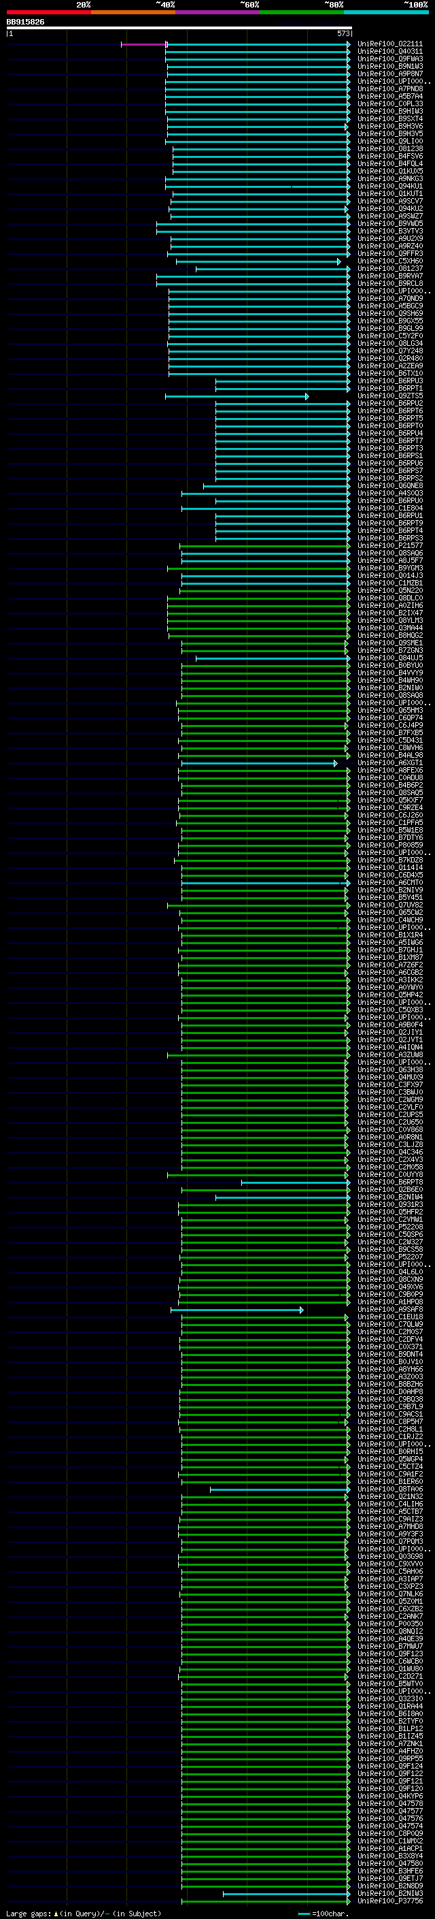Viewport: 435px width, 1919px height.
Task: Click the hit UniRef100_B9SXT4
Action: click(390, 118)
